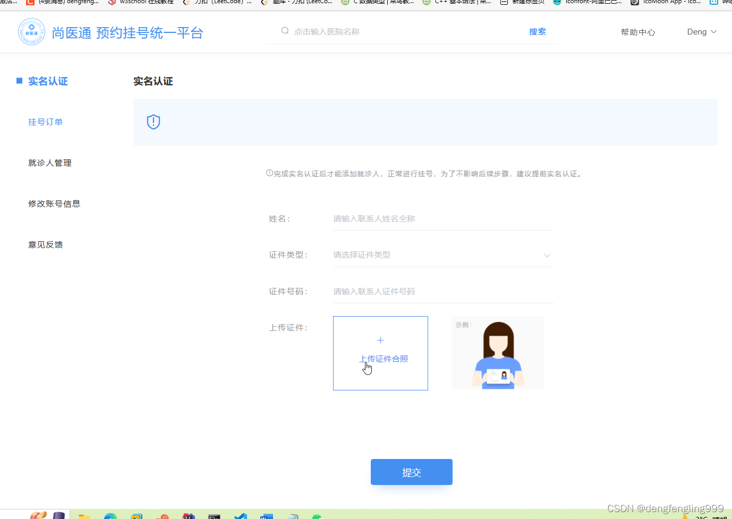This screenshot has height=519, width=732.
Task: Open 意见反馈 in the sidebar
Action: [x=46, y=245]
